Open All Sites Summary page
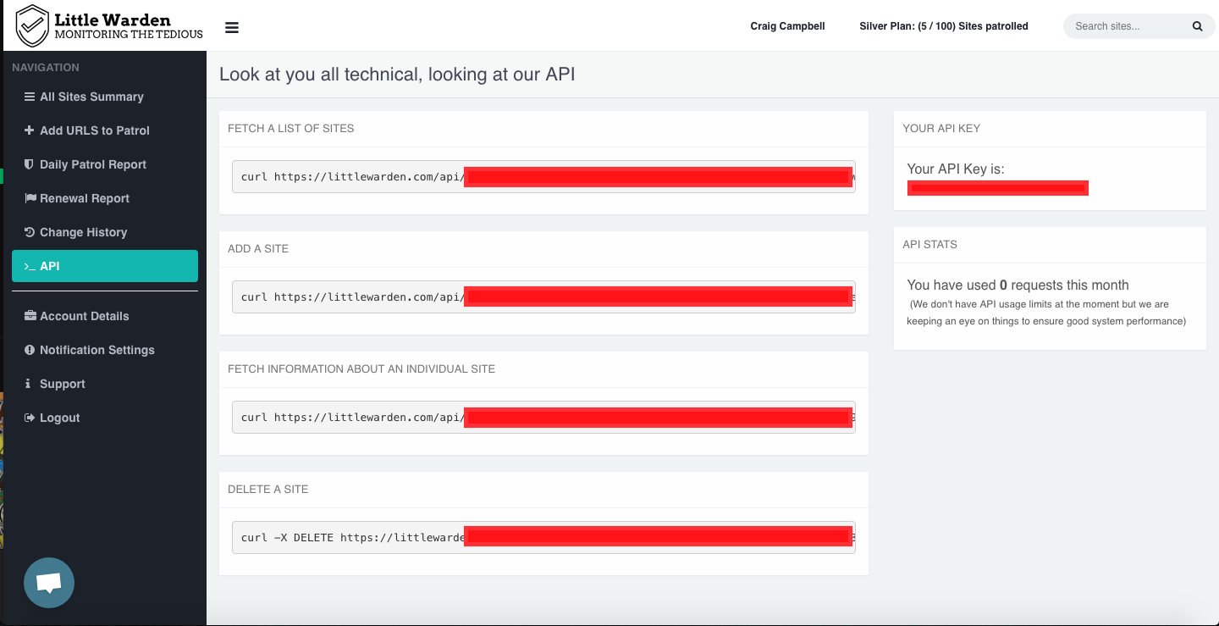The width and height of the screenshot is (1219, 626). click(91, 97)
